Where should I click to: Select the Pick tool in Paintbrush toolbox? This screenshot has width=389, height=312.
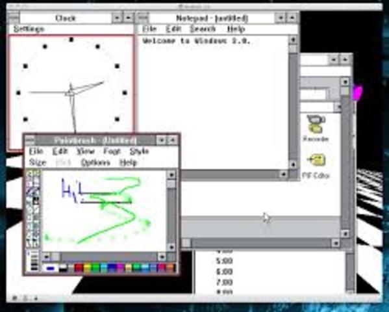pos(36,174)
